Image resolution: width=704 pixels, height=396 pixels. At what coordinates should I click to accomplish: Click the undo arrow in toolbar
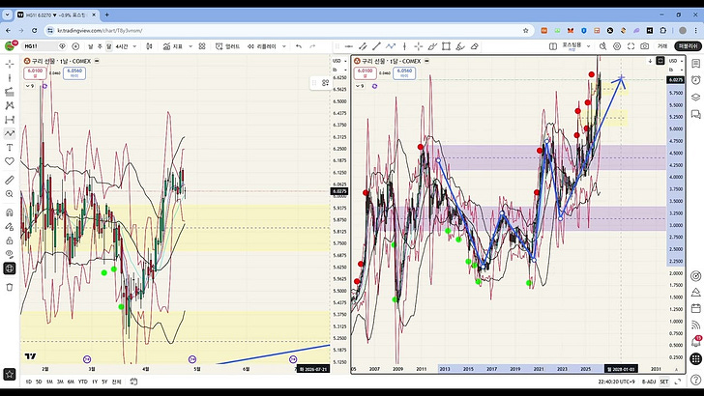coord(299,45)
